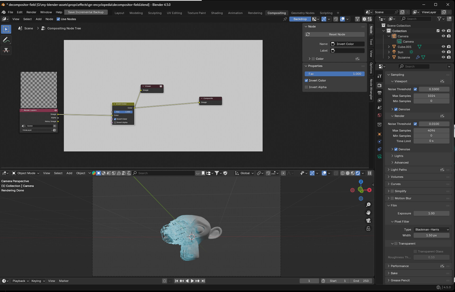Click Save Incremental Backup button
455x292 pixels.
[86, 12]
